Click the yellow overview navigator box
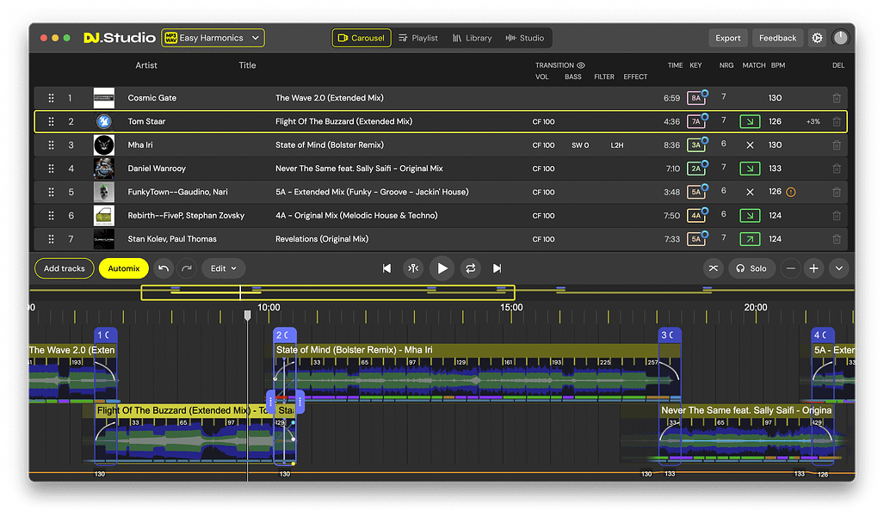884x516 pixels. (328, 292)
